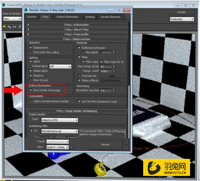200x181 pixels.
Task: Click the Override mtl None button
Action: point(112,76)
